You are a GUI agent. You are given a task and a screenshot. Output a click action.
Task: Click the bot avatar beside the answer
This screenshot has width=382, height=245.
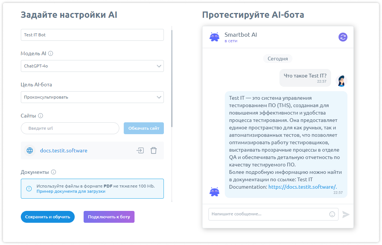pyautogui.click(x=214, y=192)
